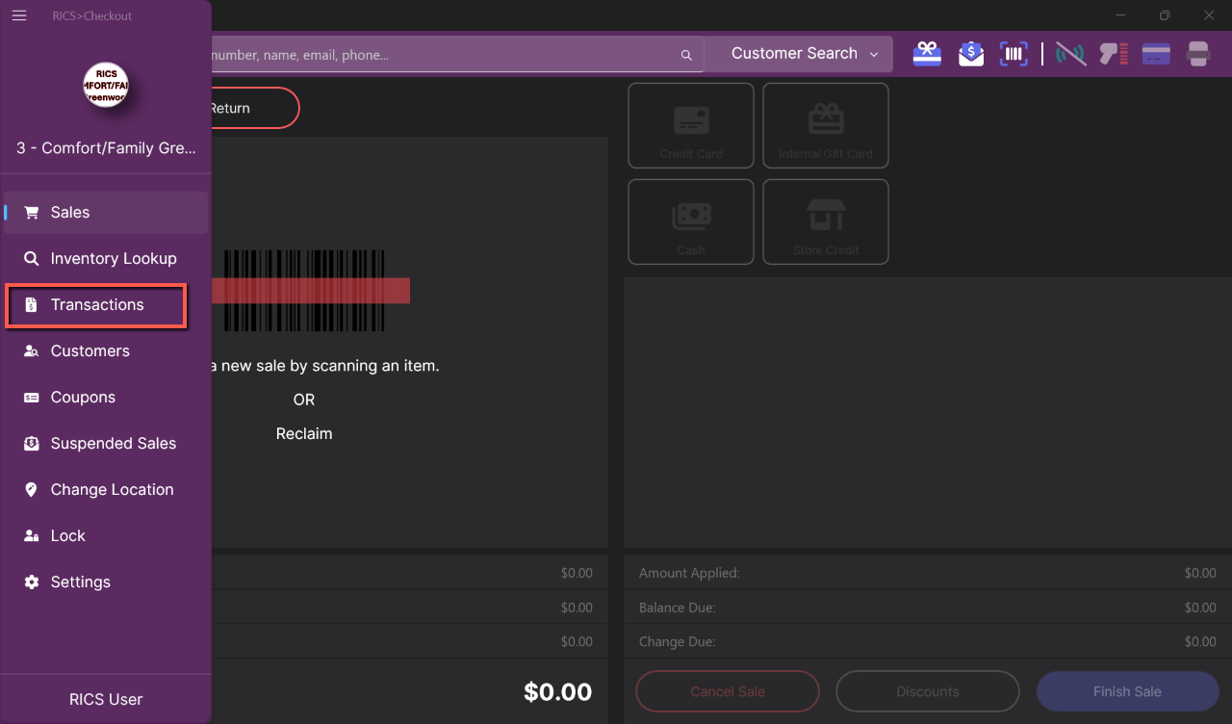Collapse the hamburger navigation menu
This screenshot has width=1232, height=724.
[19, 16]
